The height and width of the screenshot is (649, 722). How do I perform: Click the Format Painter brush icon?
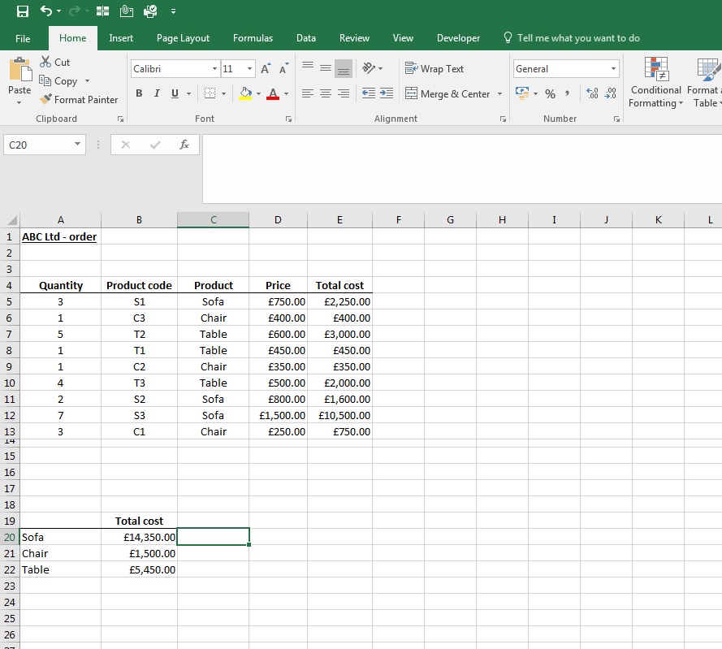pos(45,99)
